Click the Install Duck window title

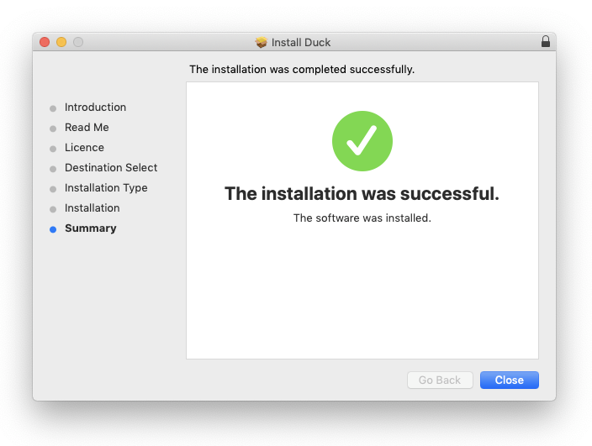(301, 42)
